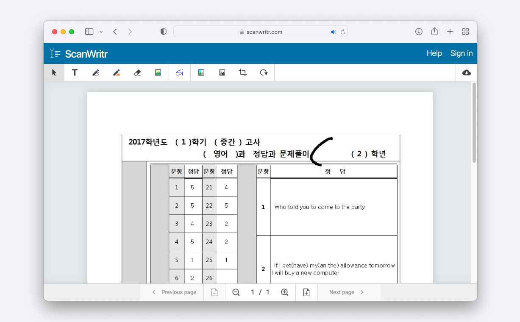Open Safari downloads

[x=419, y=32]
